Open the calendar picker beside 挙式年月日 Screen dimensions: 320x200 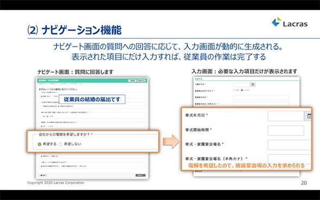(x=309, y=116)
